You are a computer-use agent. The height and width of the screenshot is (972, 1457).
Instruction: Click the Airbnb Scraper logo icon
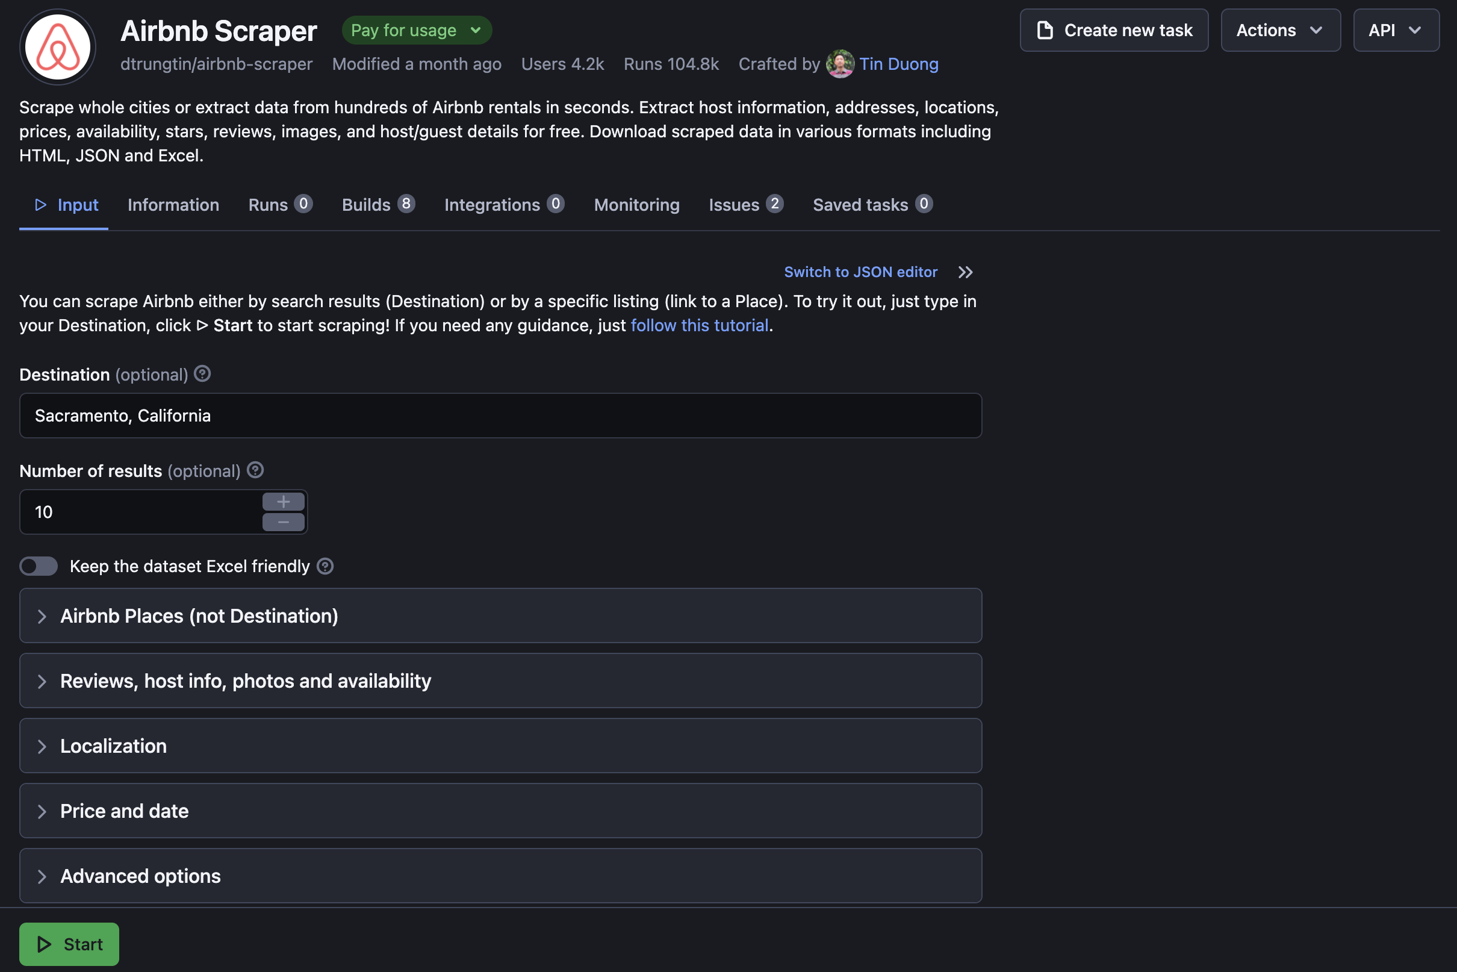pyautogui.click(x=57, y=46)
